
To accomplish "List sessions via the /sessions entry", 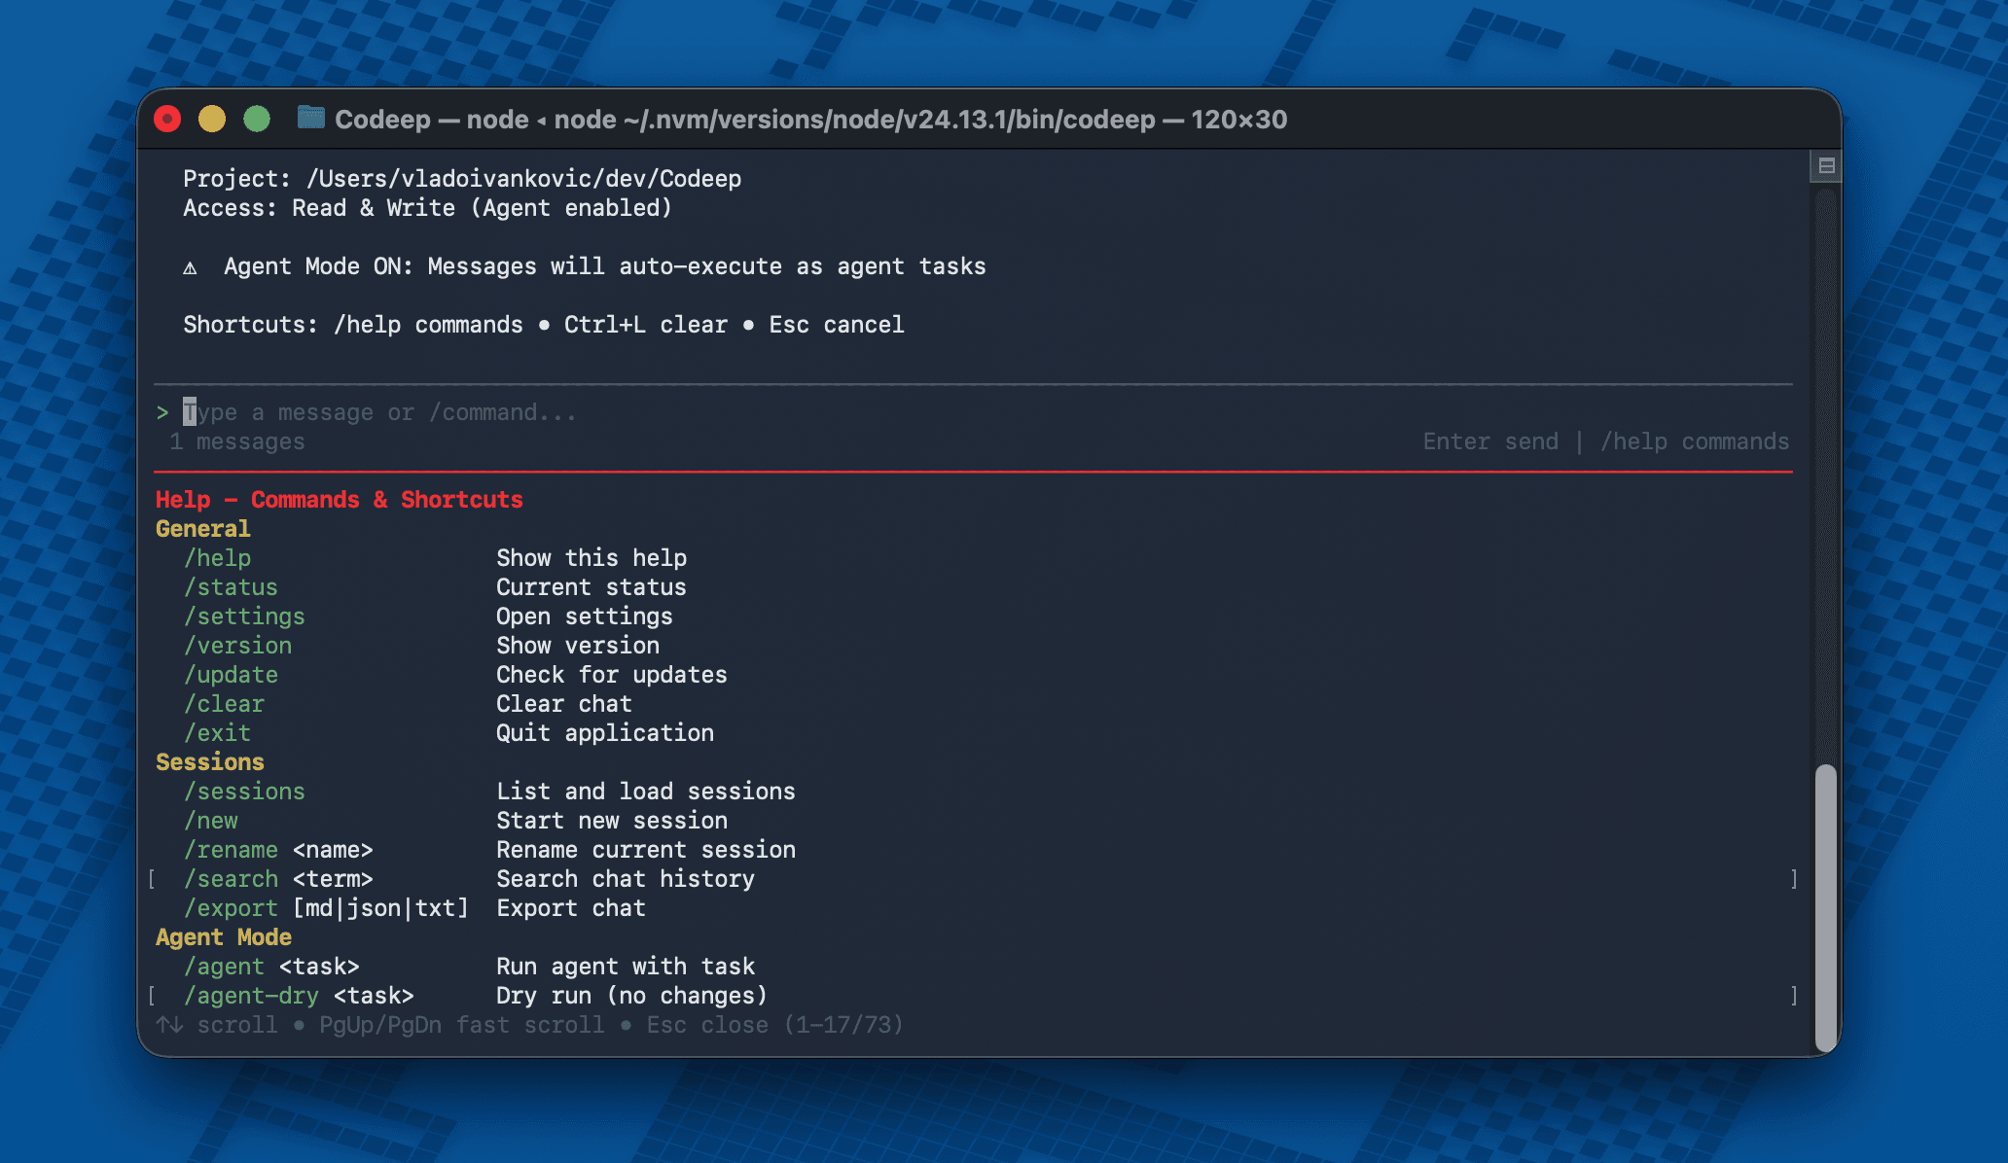I will [x=244, y=791].
